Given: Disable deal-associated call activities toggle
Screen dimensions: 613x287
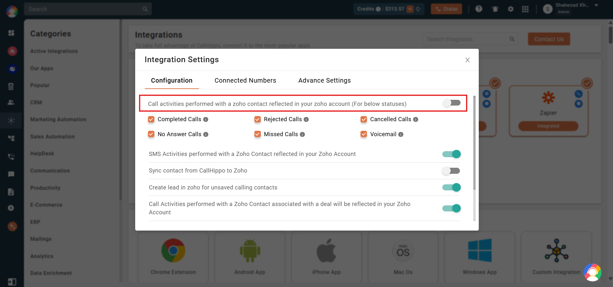Looking at the screenshot, I should (452, 208).
